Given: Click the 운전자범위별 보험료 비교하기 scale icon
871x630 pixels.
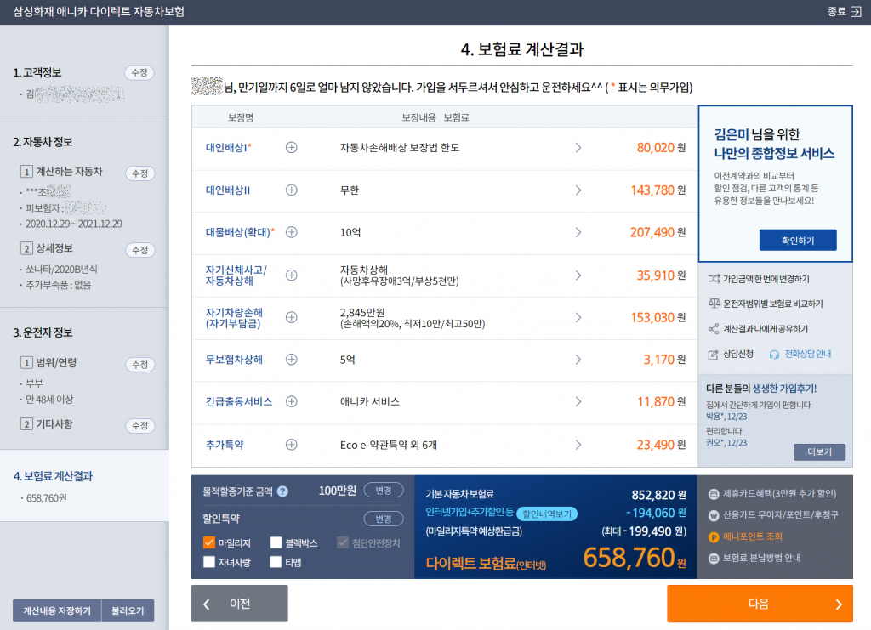Looking at the screenshot, I should click(x=714, y=304).
